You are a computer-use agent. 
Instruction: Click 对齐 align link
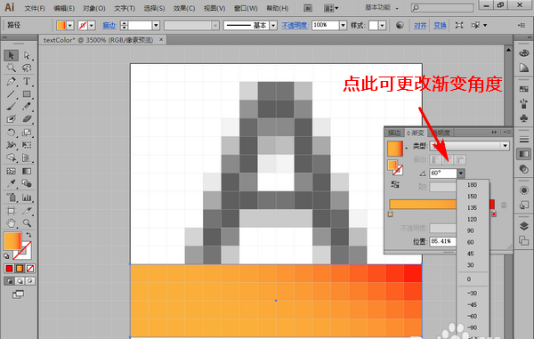click(420, 25)
